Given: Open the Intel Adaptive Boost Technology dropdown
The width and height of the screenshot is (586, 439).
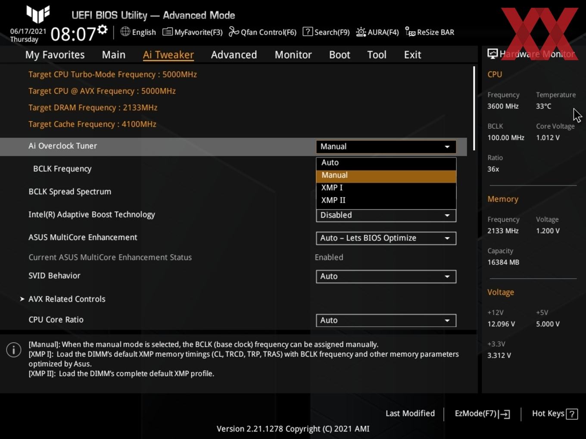Looking at the screenshot, I should 386,215.
